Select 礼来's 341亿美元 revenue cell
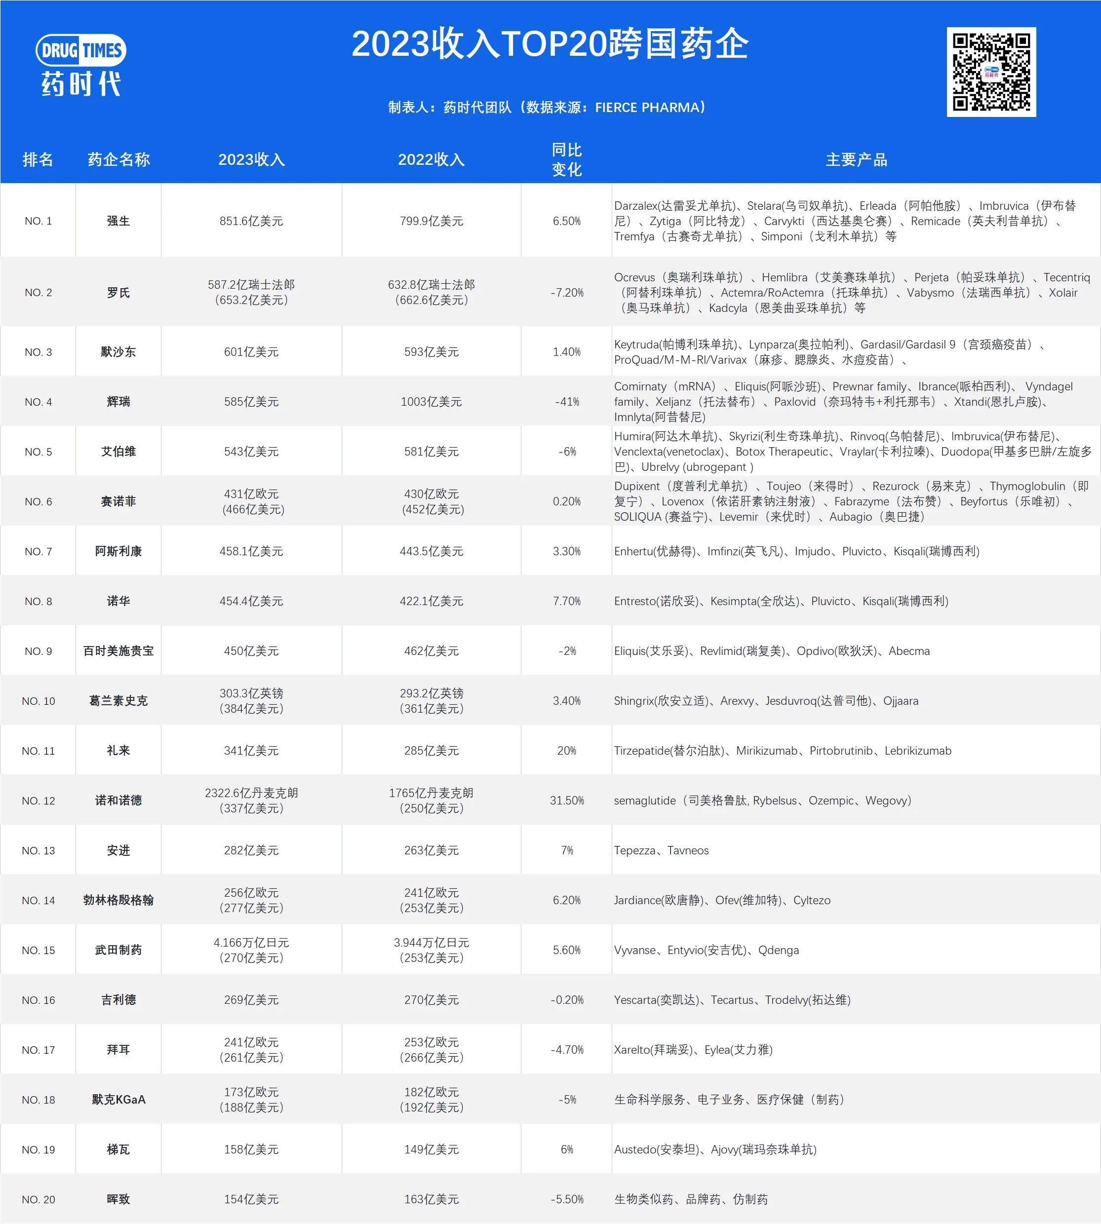 click(251, 751)
